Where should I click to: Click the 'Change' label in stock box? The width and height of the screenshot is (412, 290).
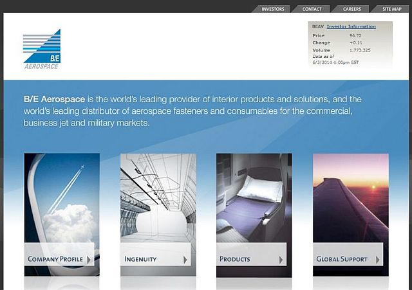pos(321,43)
